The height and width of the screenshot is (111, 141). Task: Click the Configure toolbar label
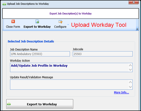60,27
